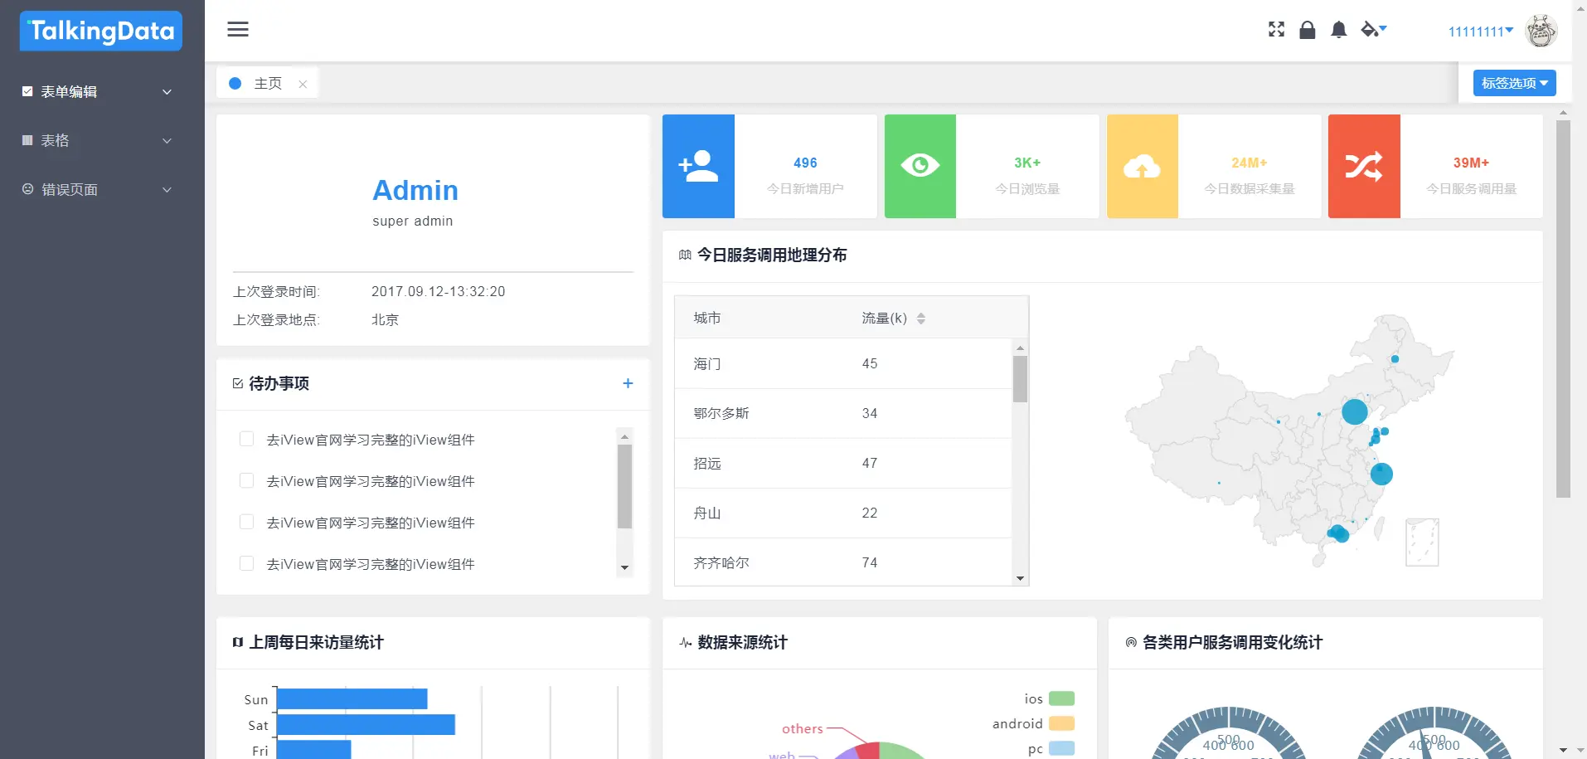This screenshot has height=759, width=1587.
Task: Open the 11111111 user dropdown
Action: pos(1481,32)
